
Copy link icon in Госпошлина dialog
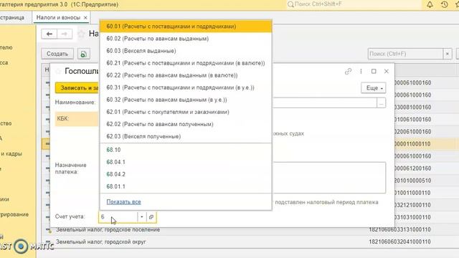(x=348, y=72)
